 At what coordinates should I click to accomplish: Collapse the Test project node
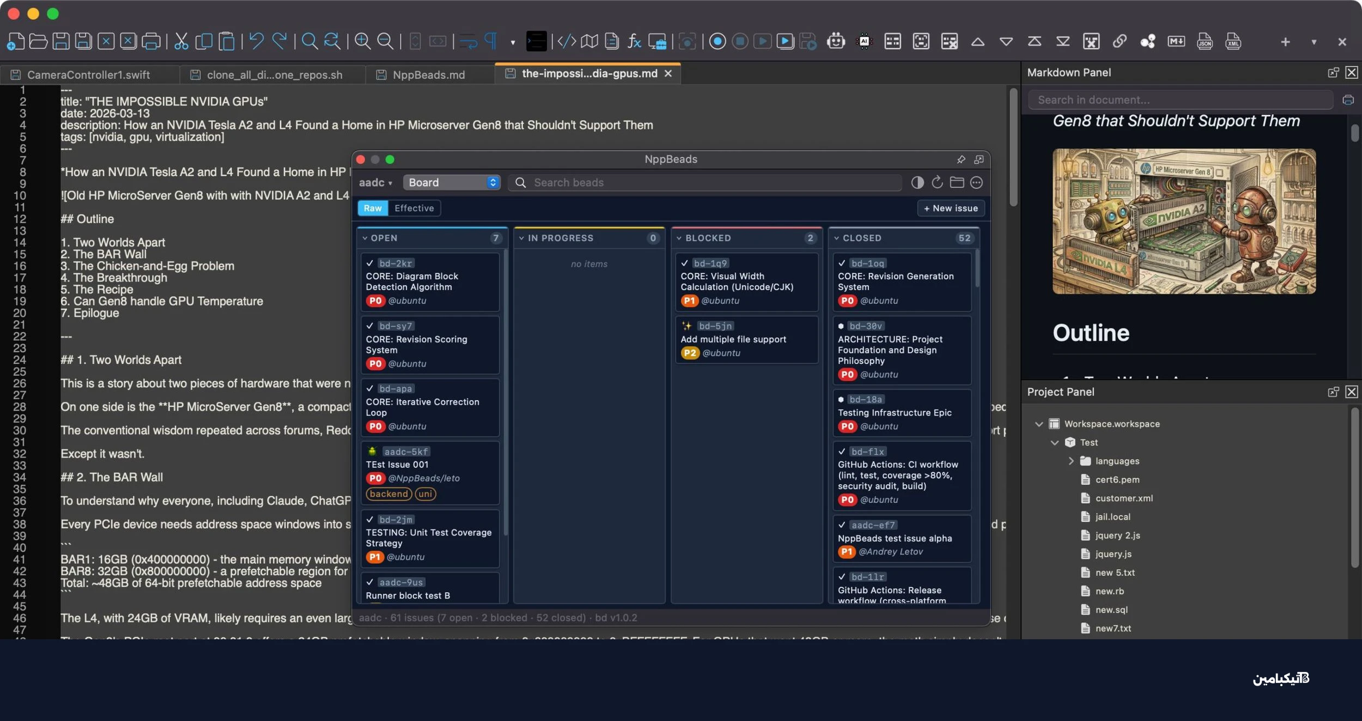1055,443
